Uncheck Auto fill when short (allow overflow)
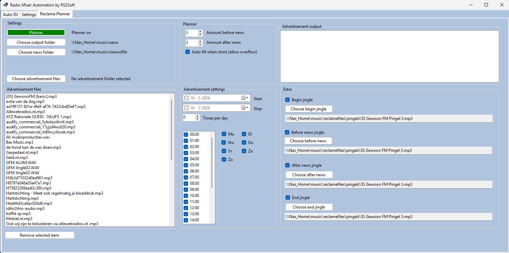This screenshot has width=509, height=253. [x=187, y=52]
